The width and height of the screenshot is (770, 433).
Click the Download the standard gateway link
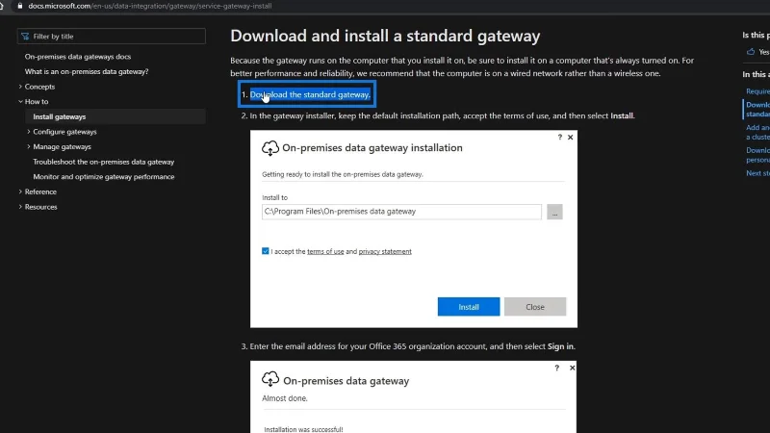click(309, 94)
